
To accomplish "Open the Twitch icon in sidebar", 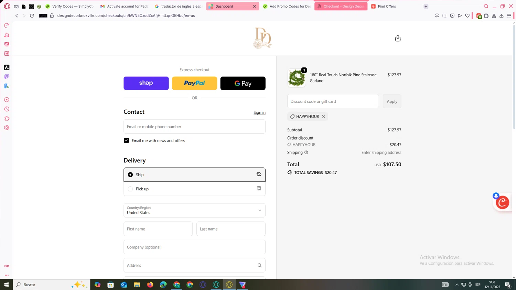I will (7, 77).
